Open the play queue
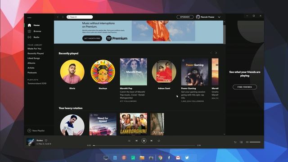 pyautogui.click(x=235, y=142)
